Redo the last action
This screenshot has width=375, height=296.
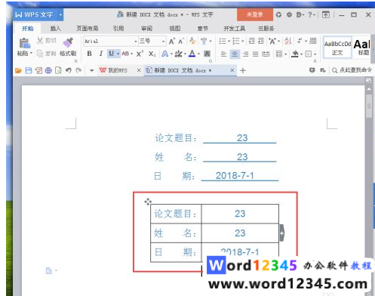[x=78, y=71]
